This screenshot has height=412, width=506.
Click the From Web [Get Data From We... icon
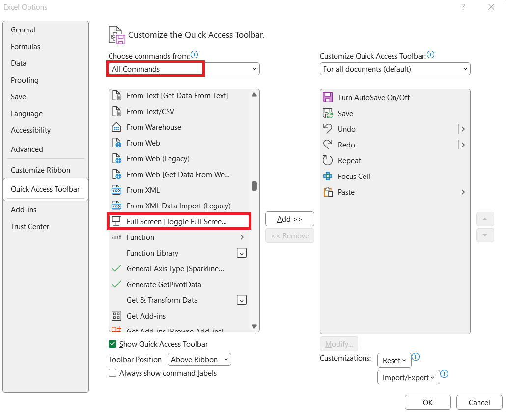tap(116, 175)
